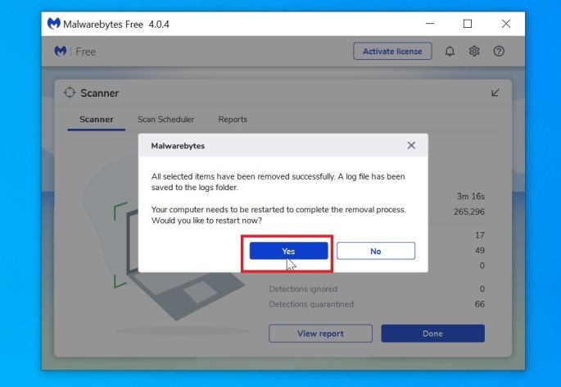Screen dimensions: 561x387
Task: Click the value 49 in results
Action: [480, 250]
